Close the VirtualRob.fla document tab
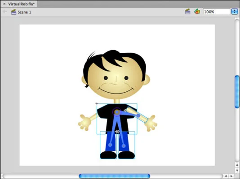 click(x=4, y=4)
